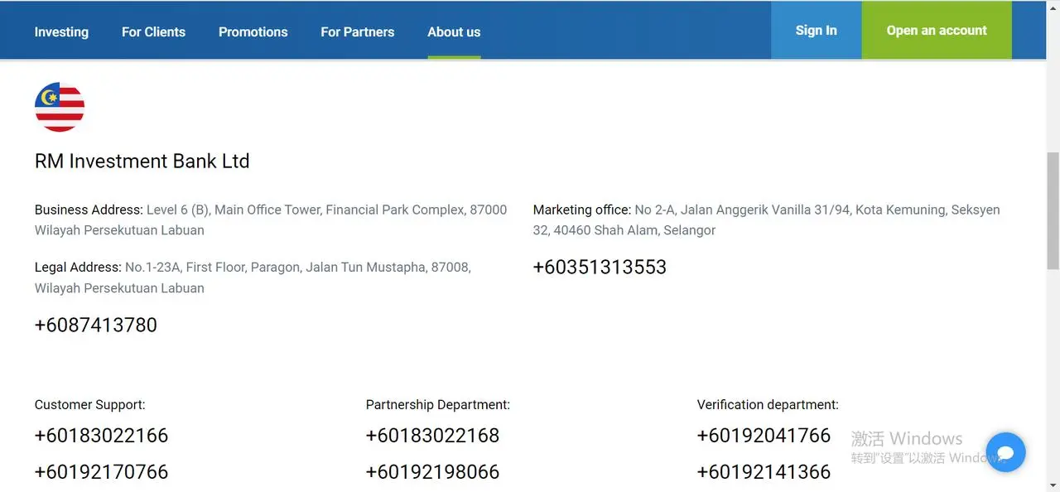The image size is (1060, 492).
Task: Click the Malaysia flag icon
Action: click(x=60, y=107)
